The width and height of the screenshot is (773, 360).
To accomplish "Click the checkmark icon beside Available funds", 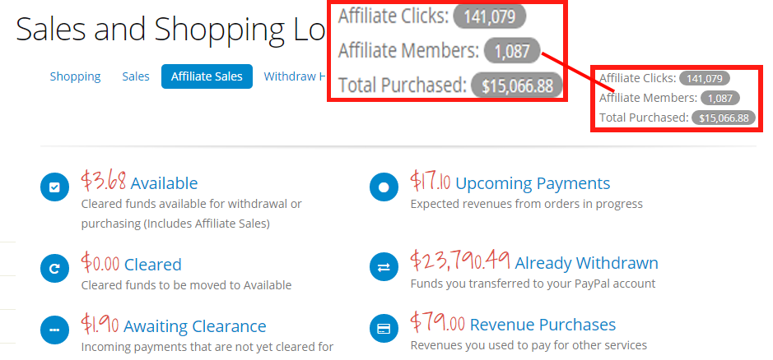I will (x=54, y=187).
